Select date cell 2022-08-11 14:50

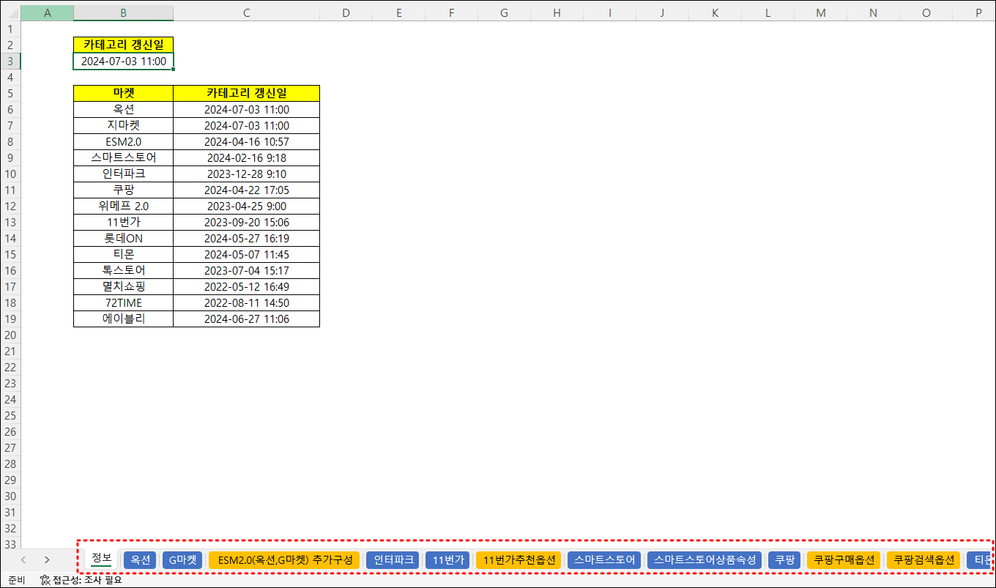(246, 302)
